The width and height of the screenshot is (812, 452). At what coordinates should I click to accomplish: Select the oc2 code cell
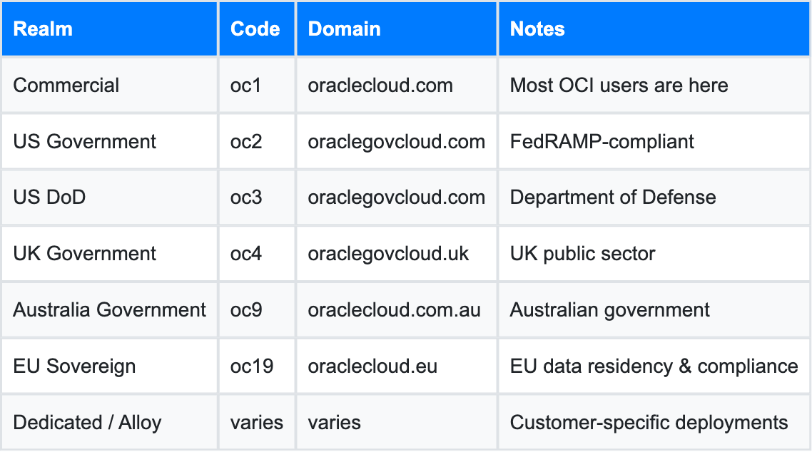258,142
